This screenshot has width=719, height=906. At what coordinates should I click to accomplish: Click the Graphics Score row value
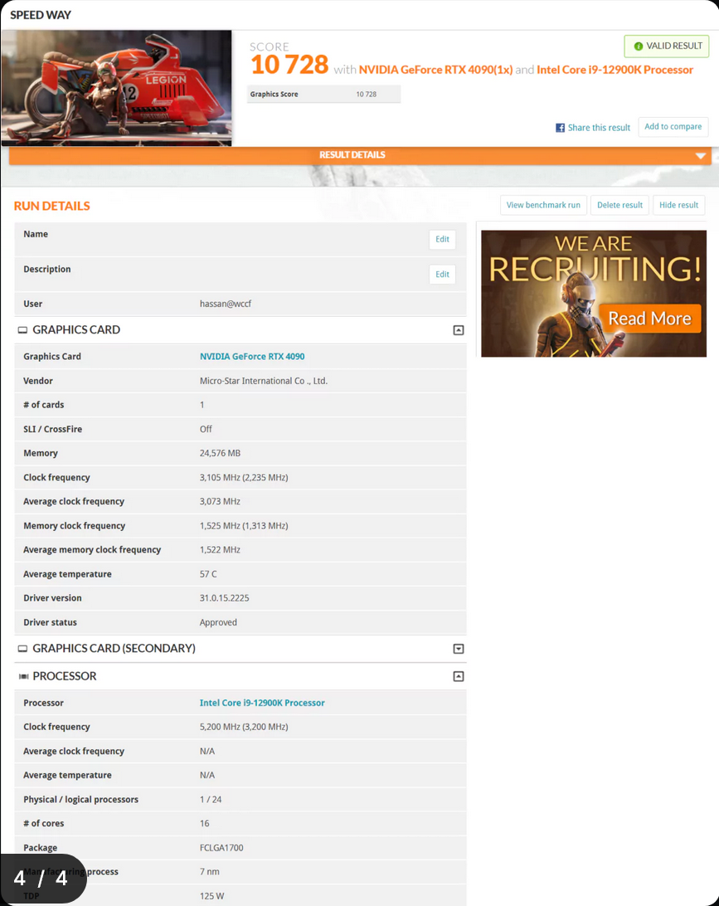[x=367, y=95]
